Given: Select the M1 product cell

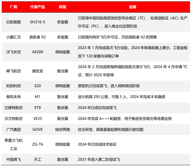Looking at the screenshot, I should pos(38,97).
